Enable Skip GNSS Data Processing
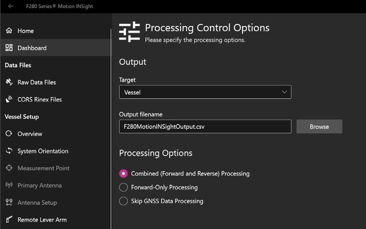 (x=123, y=201)
